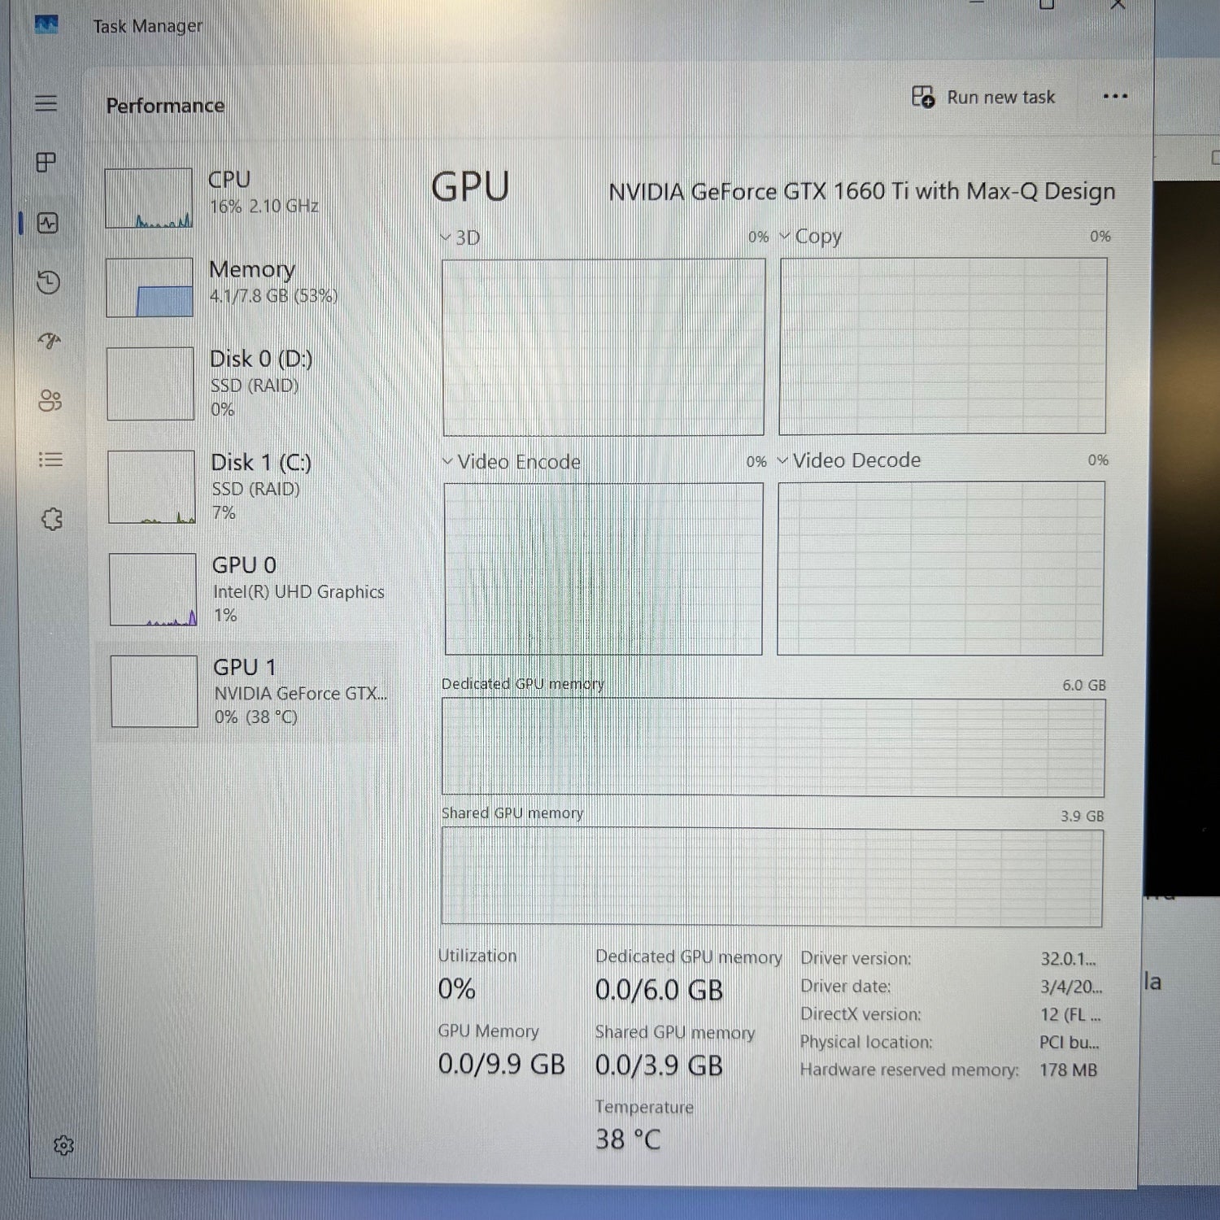Open Startup apps view
This screenshot has width=1220, height=1220.
(50, 342)
